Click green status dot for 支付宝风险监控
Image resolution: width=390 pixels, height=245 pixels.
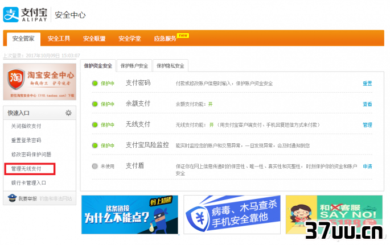click(95, 146)
